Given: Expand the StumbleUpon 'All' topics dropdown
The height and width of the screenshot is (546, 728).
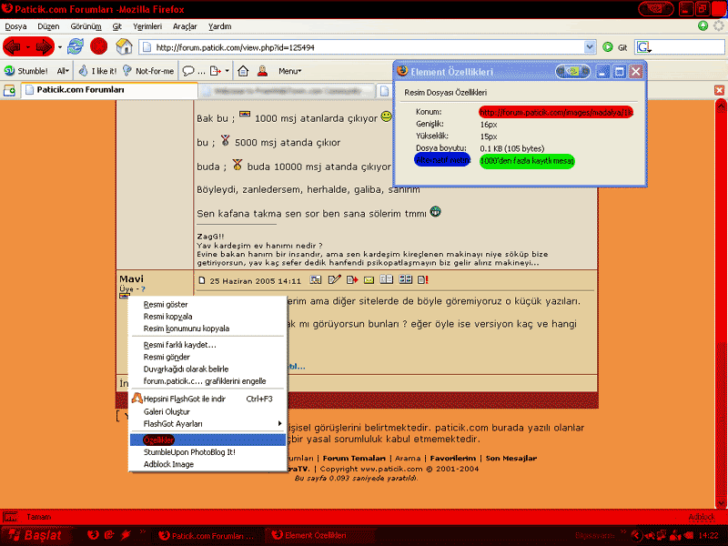Looking at the screenshot, I should click(x=63, y=70).
